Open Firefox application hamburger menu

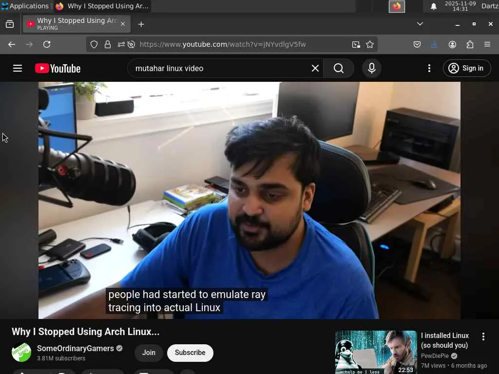coord(487,44)
